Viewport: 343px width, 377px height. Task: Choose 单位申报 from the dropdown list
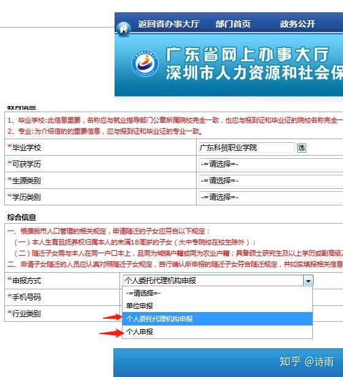pos(217,306)
